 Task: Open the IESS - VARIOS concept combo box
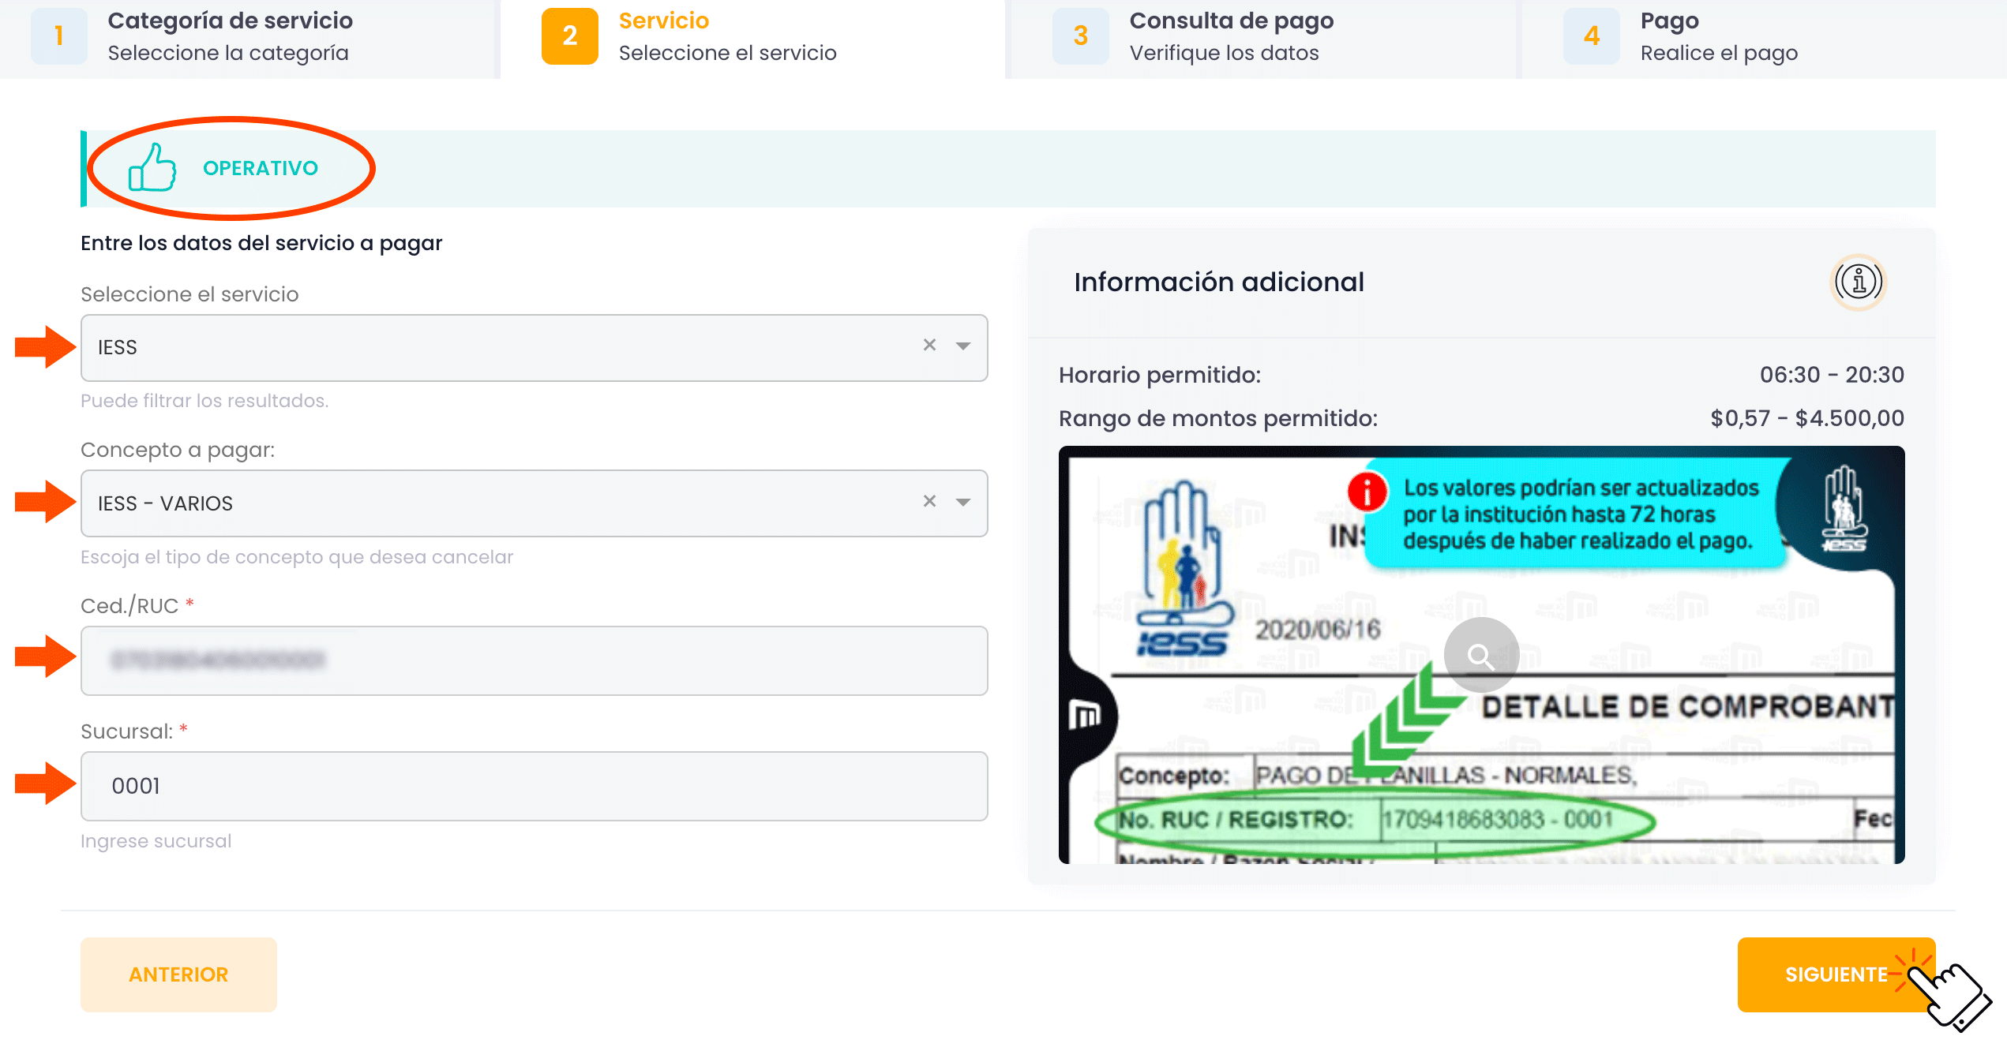coord(534,503)
